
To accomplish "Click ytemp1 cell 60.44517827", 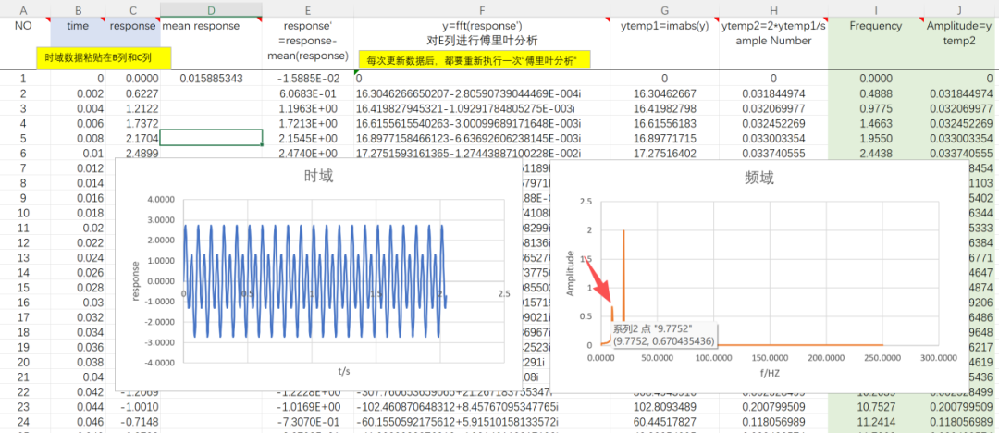I will click(664, 421).
